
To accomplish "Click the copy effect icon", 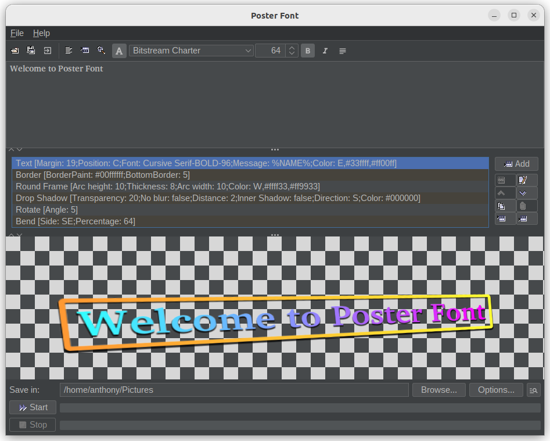I will point(502,206).
